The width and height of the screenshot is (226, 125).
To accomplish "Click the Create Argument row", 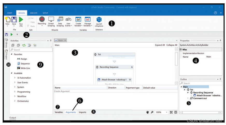I will click(116, 91).
